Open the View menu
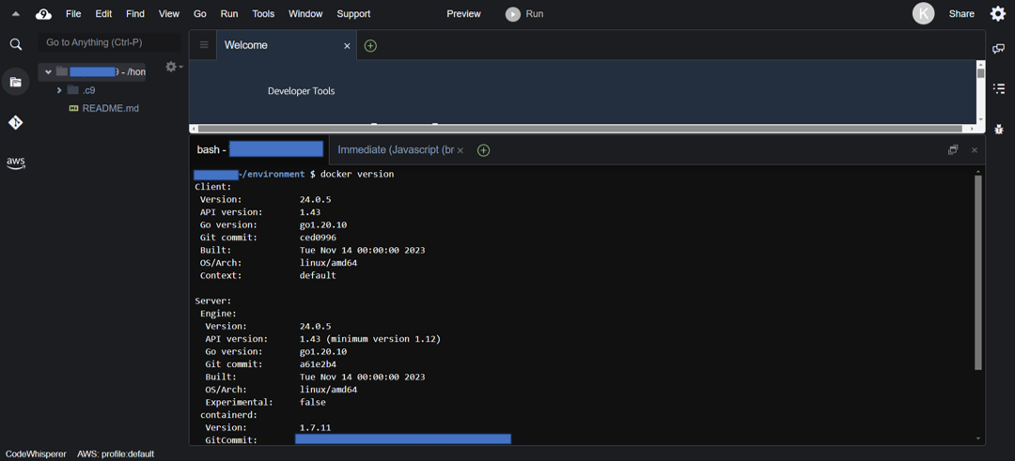 (169, 13)
